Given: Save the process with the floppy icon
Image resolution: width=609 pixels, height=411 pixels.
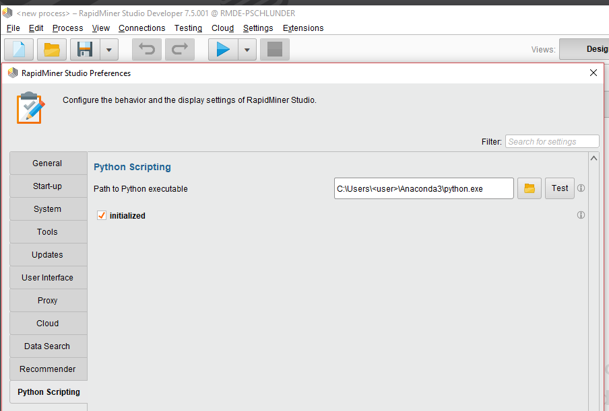Looking at the screenshot, I should 85,49.
